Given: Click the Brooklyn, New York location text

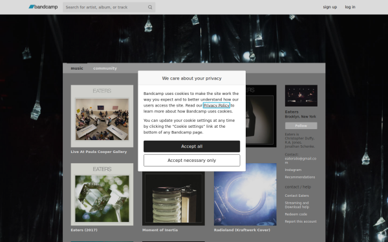Looking at the screenshot, I should coord(301,117).
